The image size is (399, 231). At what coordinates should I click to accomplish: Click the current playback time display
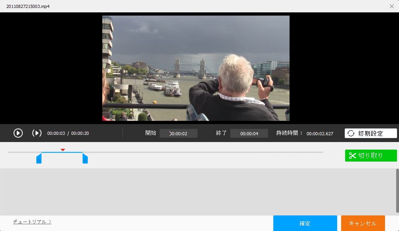pyautogui.click(x=56, y=133)
